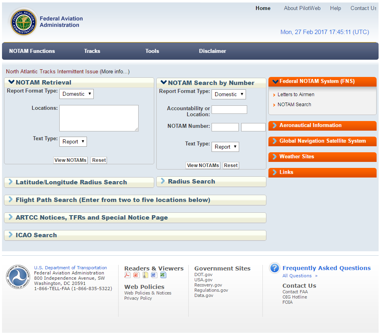Open the All Questions link
Viewport: 381px width, 335px height.
click(300, 276)
